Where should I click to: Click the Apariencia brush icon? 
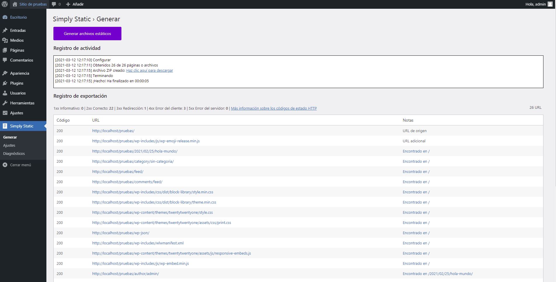coord(5,73)
